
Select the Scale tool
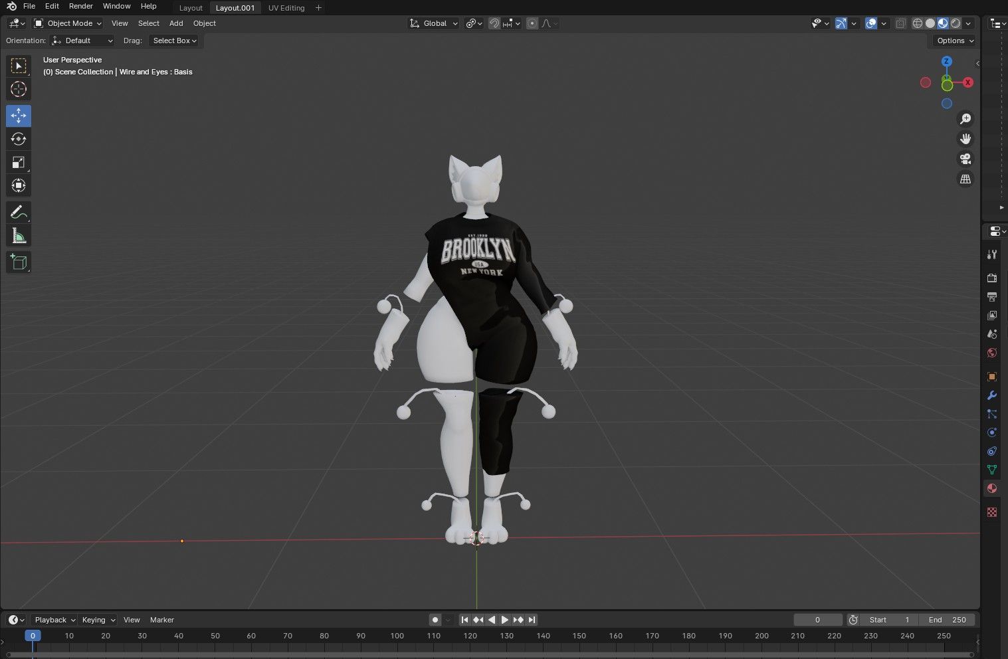[19, 162]
